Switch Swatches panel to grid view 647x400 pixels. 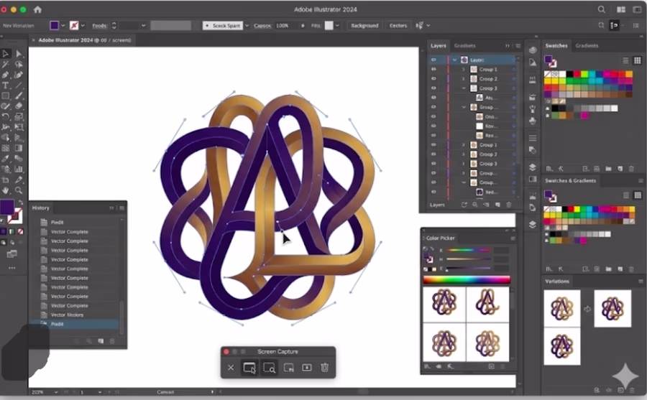click(638, 60)
